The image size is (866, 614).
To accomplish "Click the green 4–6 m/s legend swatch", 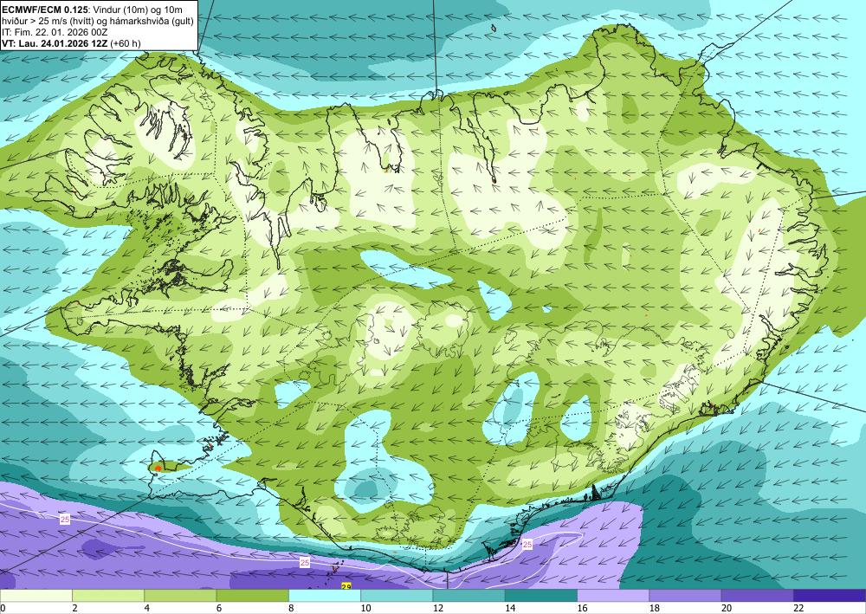I will [180, 595].
